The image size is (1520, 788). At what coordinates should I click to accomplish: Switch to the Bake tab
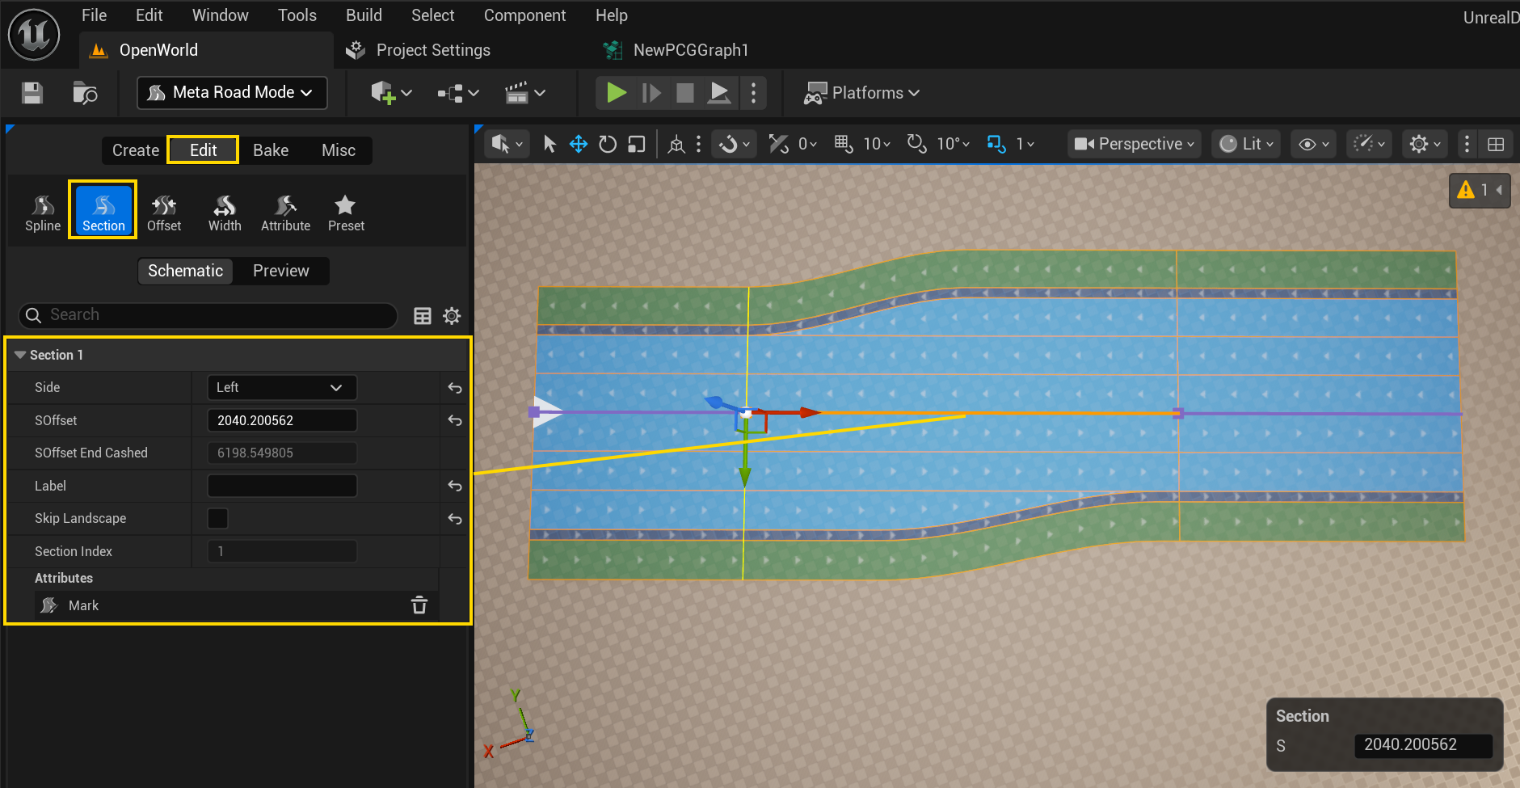click(x=271, y=150)
